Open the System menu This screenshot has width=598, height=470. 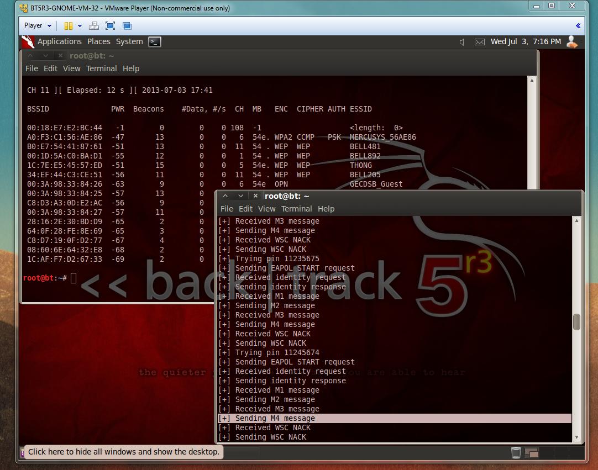[129, 41]
